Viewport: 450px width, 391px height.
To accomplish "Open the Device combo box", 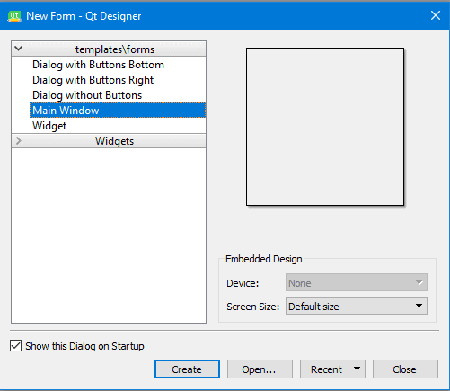I will coord(357,282).
